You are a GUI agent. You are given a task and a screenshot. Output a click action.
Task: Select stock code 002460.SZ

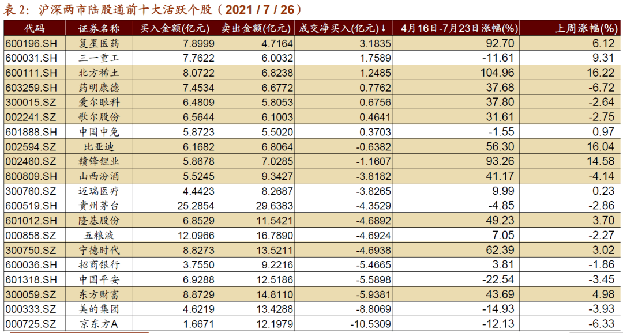pos(32,161)
